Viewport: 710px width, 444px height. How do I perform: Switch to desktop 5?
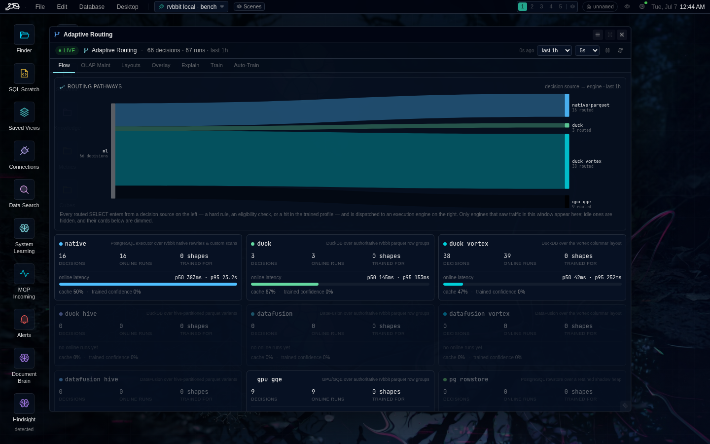560,6
